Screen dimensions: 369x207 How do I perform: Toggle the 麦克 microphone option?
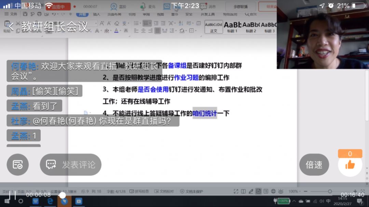(x=148, y=6)
